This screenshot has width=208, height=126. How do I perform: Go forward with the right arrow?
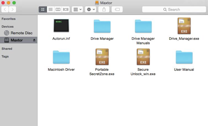pyautogui.click(x=12, y=9)
